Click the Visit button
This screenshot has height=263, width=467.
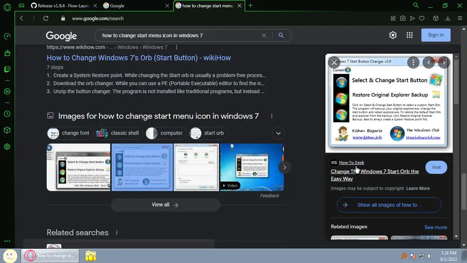tap(436, 167)
